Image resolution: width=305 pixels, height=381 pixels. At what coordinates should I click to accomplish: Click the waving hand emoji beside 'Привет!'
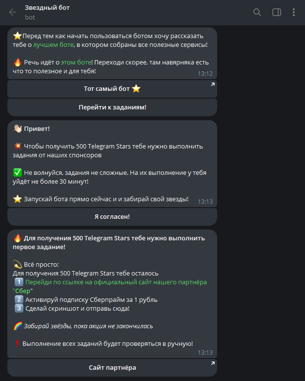point(18,128)
